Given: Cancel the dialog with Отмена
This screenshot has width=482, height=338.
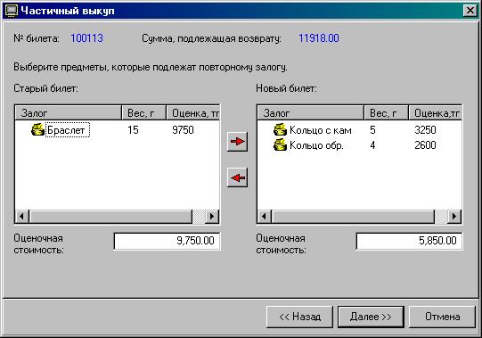Looking at the screenshot, I should [442, 317].
